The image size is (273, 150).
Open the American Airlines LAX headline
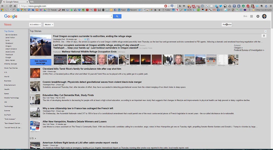[80, 143]
